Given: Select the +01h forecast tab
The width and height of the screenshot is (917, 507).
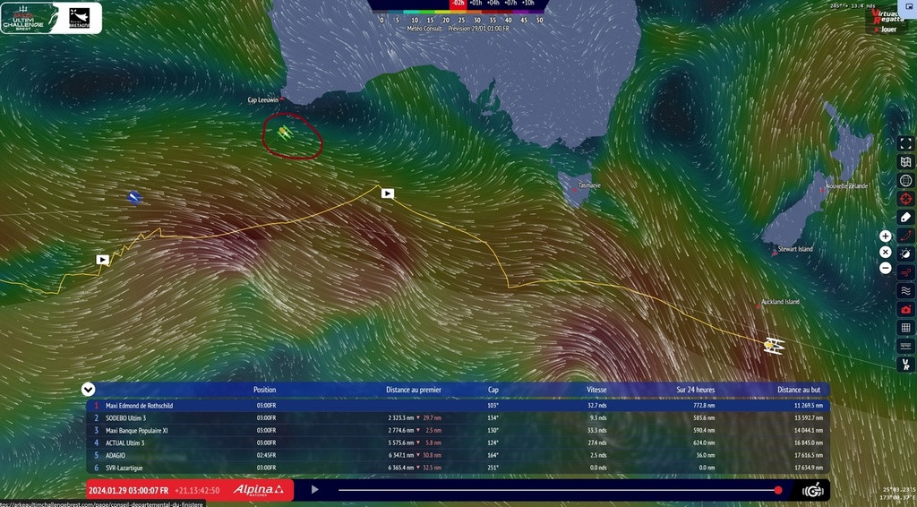Looking at the screenshot, I should [x=476, y=4].
